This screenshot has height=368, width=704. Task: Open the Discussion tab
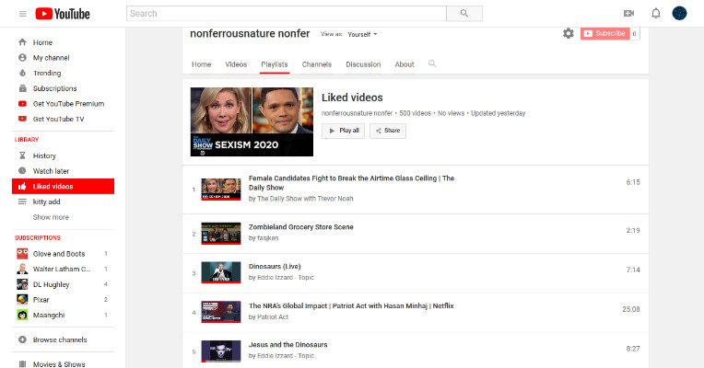(x=363, y=64)
